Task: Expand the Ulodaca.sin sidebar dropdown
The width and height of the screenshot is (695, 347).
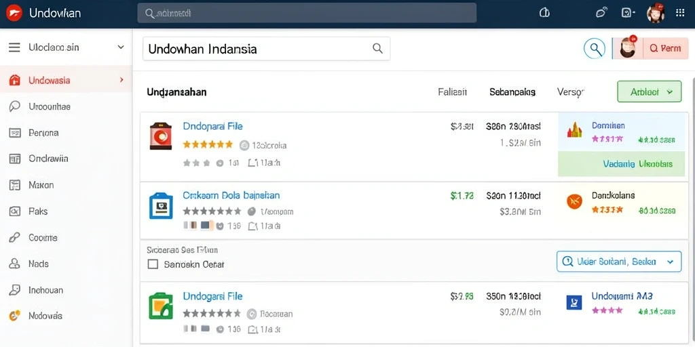Action: pyautogui.click(x=121, y=47)
